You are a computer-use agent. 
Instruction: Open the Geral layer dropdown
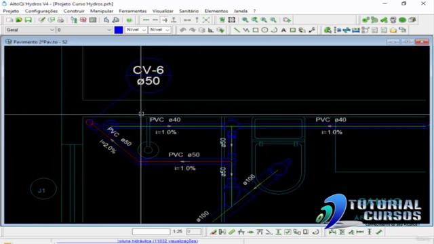click(30, 30)
